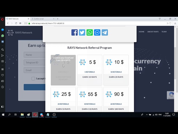Open downloads icon in toolbar
The height and width of the screenshot is (134, 178).
pos(175,23)
